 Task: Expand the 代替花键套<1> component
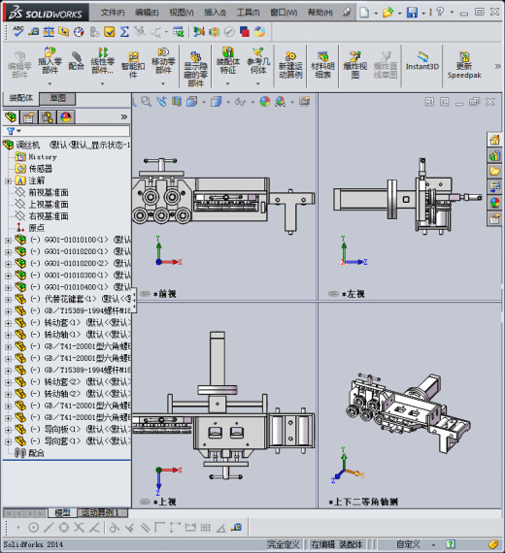click(8, 300)
